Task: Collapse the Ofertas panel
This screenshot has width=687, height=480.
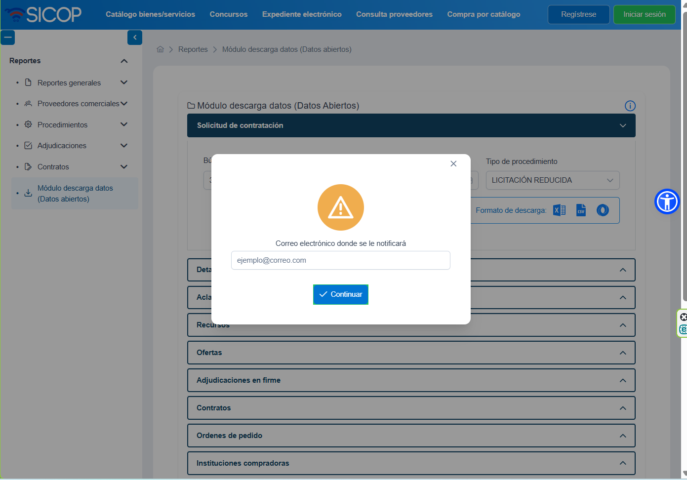Action: [622, 353]
